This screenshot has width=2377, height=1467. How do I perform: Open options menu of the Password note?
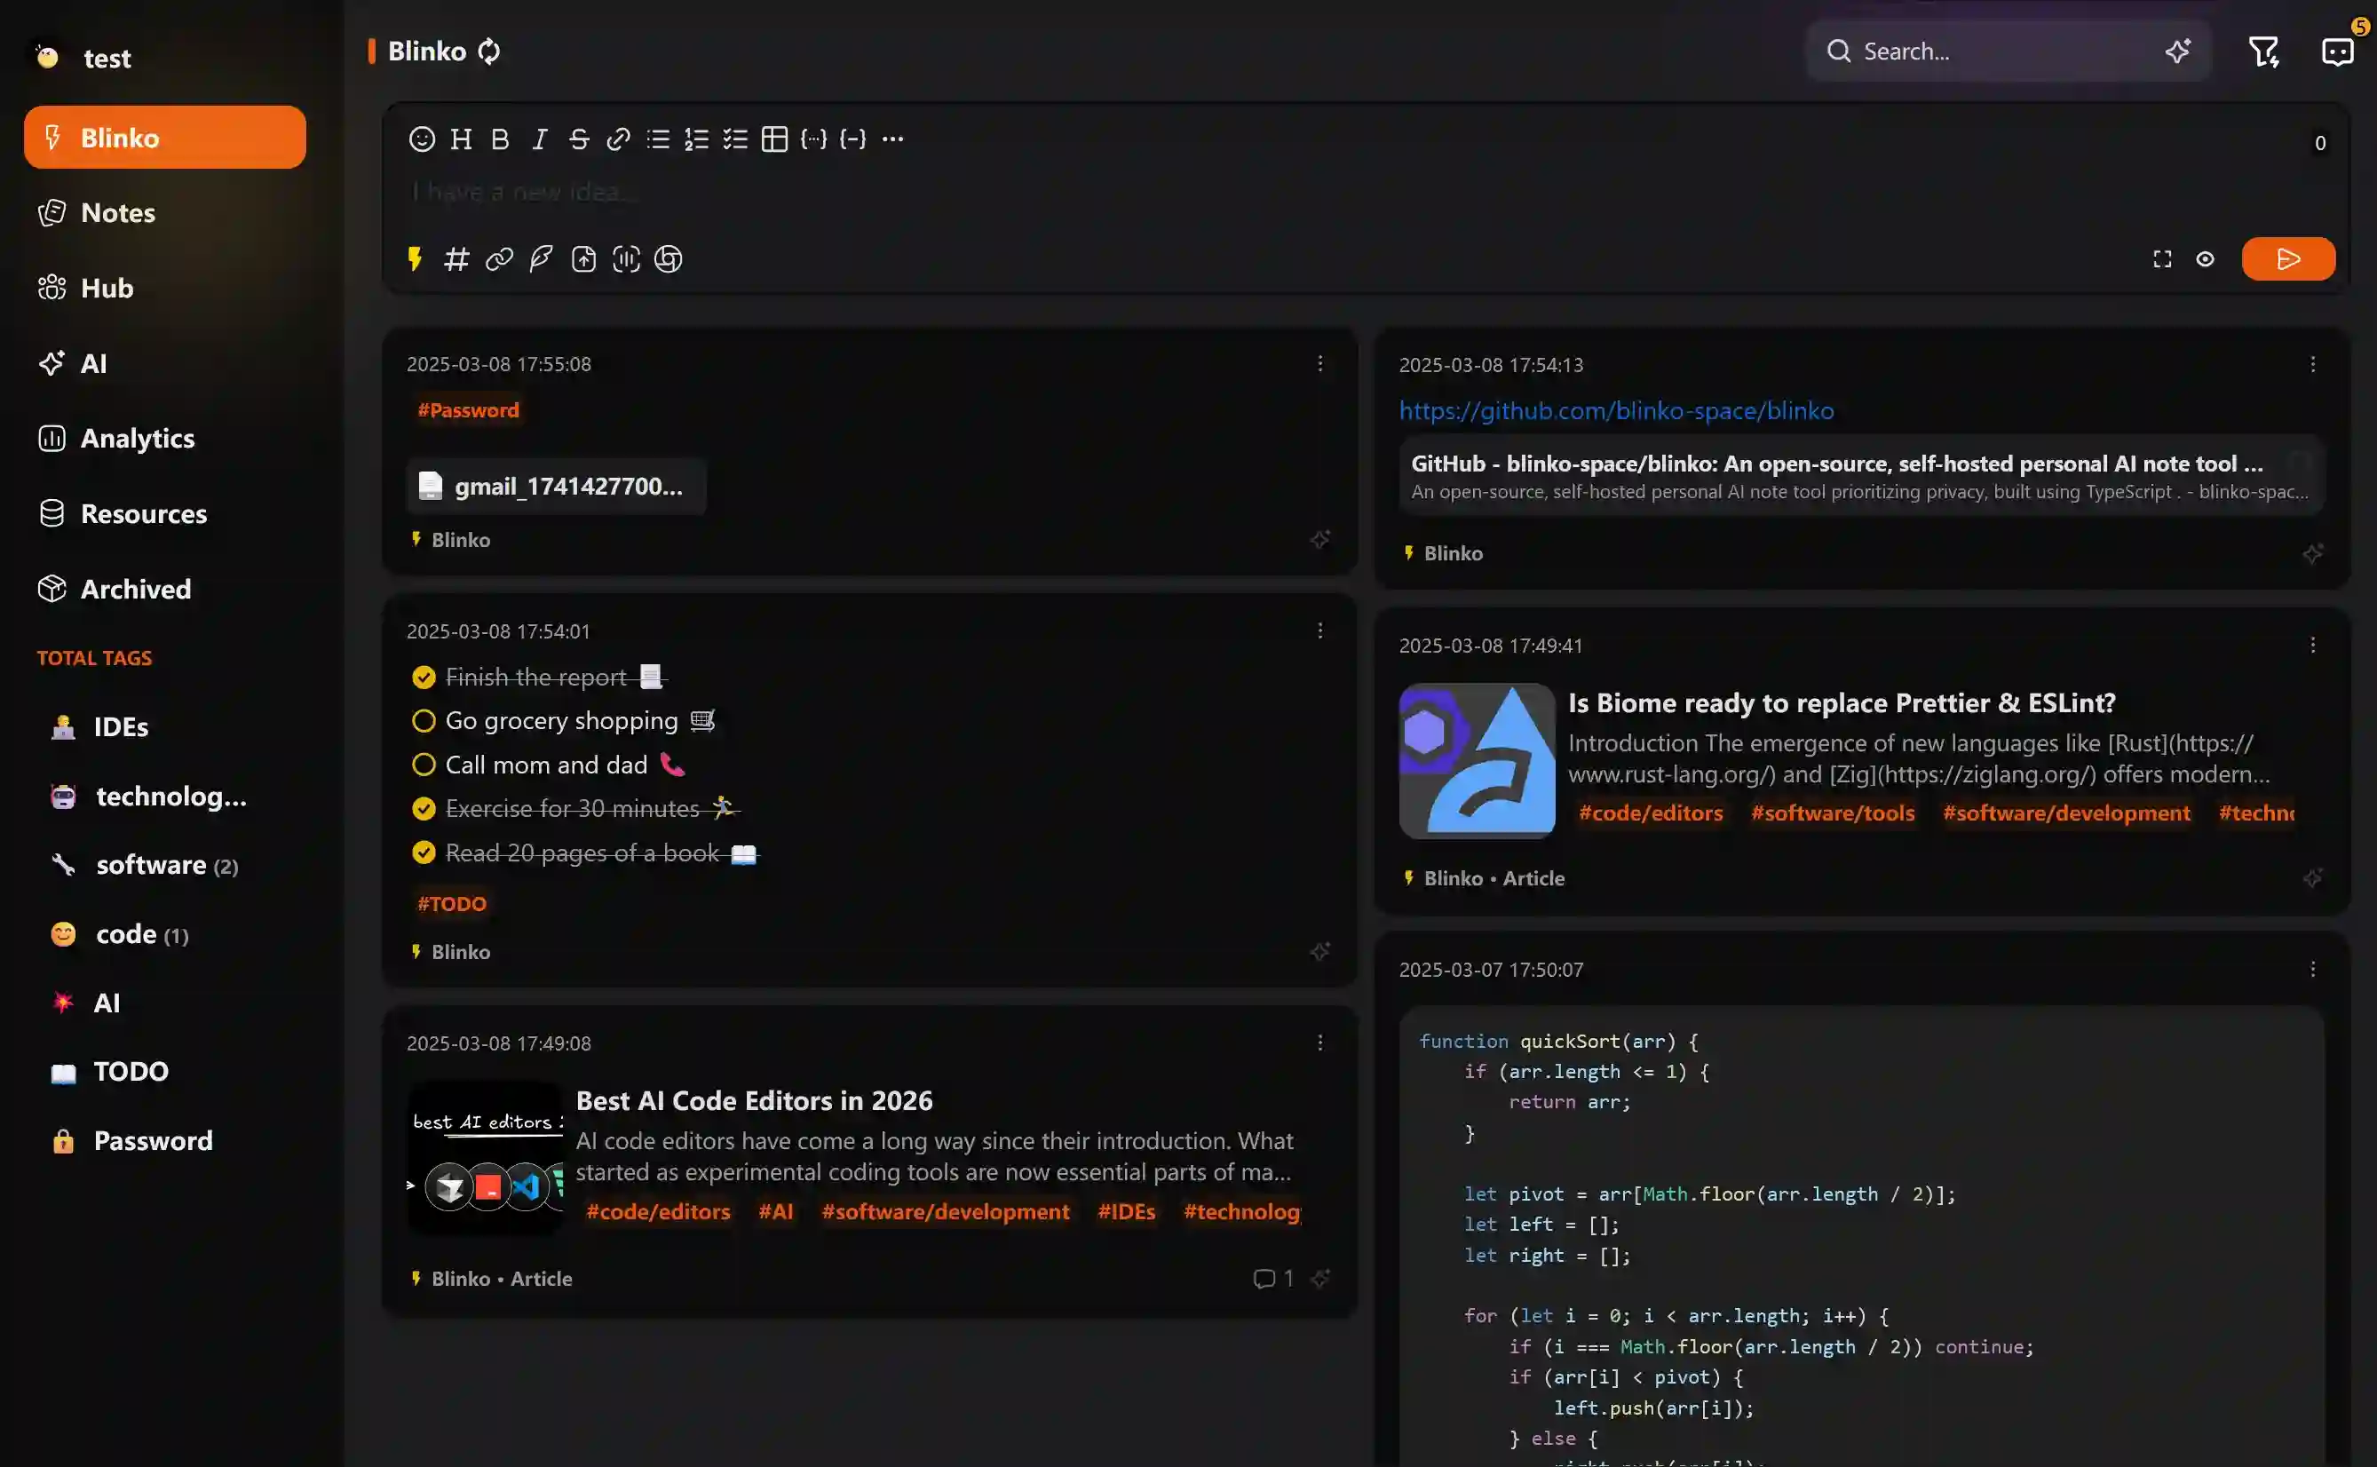coord(1319,364)
